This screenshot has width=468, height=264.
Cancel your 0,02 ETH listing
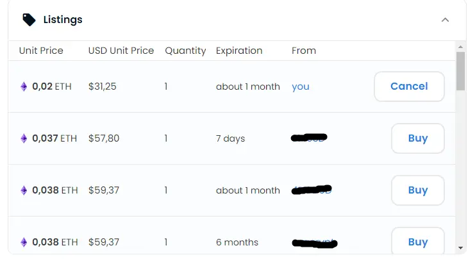(409, 87)
